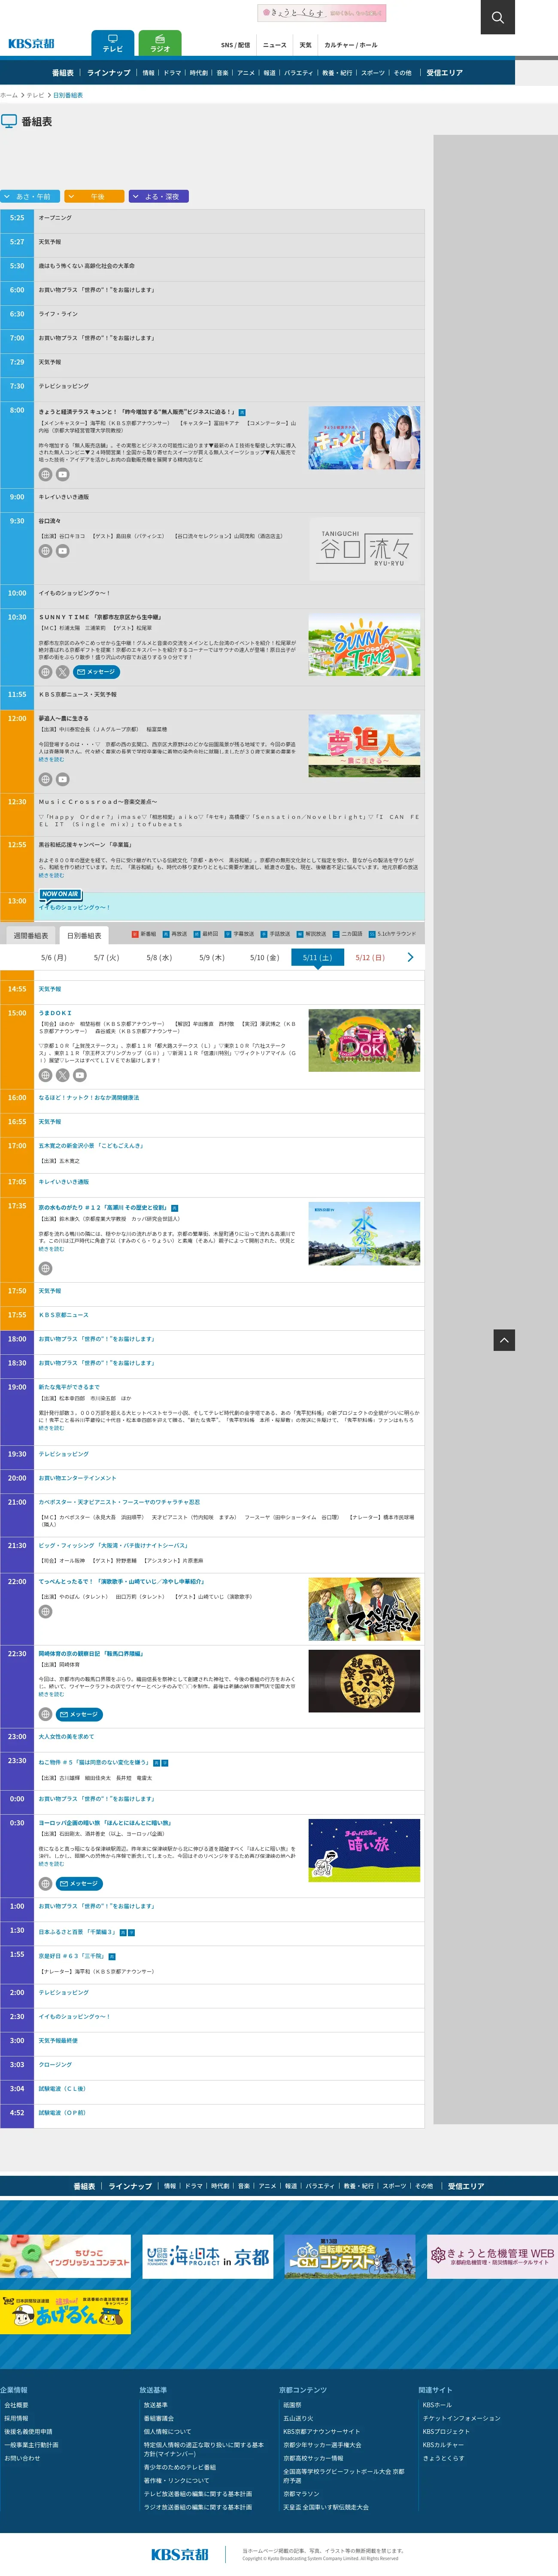
Task: Open the うまDOKI program title link
Action: click(55, 1013)
